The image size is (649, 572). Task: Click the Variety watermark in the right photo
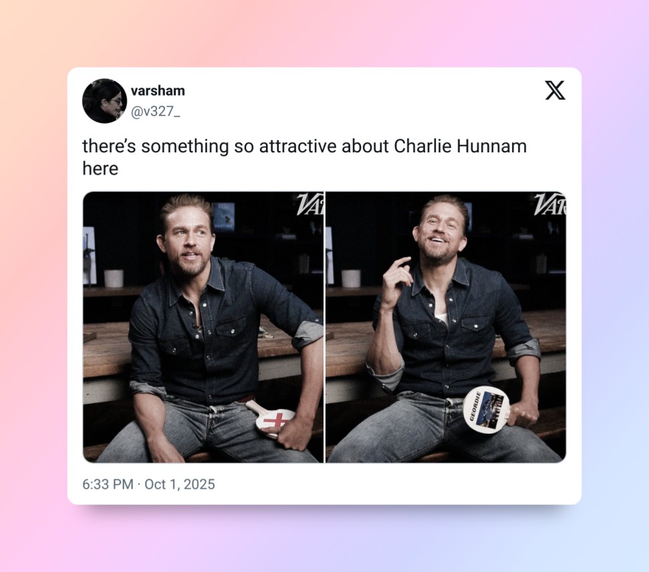pyautogui.click(x=549, y=204)
